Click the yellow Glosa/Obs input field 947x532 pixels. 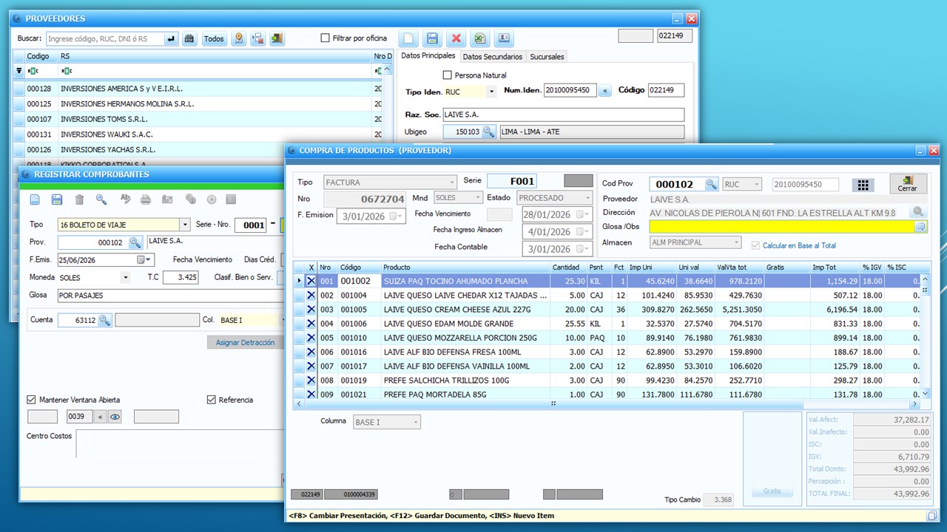(x=781, y=228)
